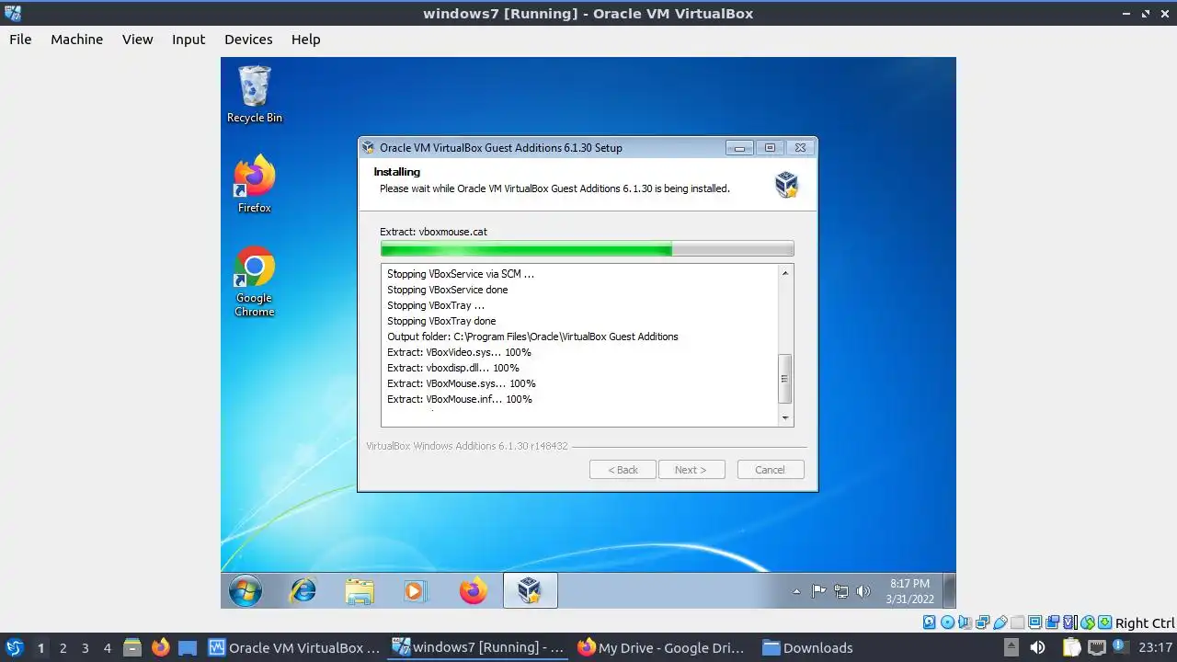This screenshot has height=662, width=1177.
Task: Click the shared folders status icon
Action: click(1017, 622)
